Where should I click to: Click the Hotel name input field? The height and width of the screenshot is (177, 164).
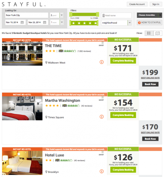(116, 15)
